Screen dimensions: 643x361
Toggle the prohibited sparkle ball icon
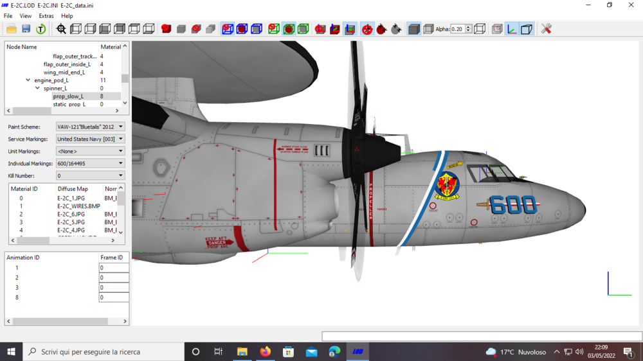[x=367, y=29]
